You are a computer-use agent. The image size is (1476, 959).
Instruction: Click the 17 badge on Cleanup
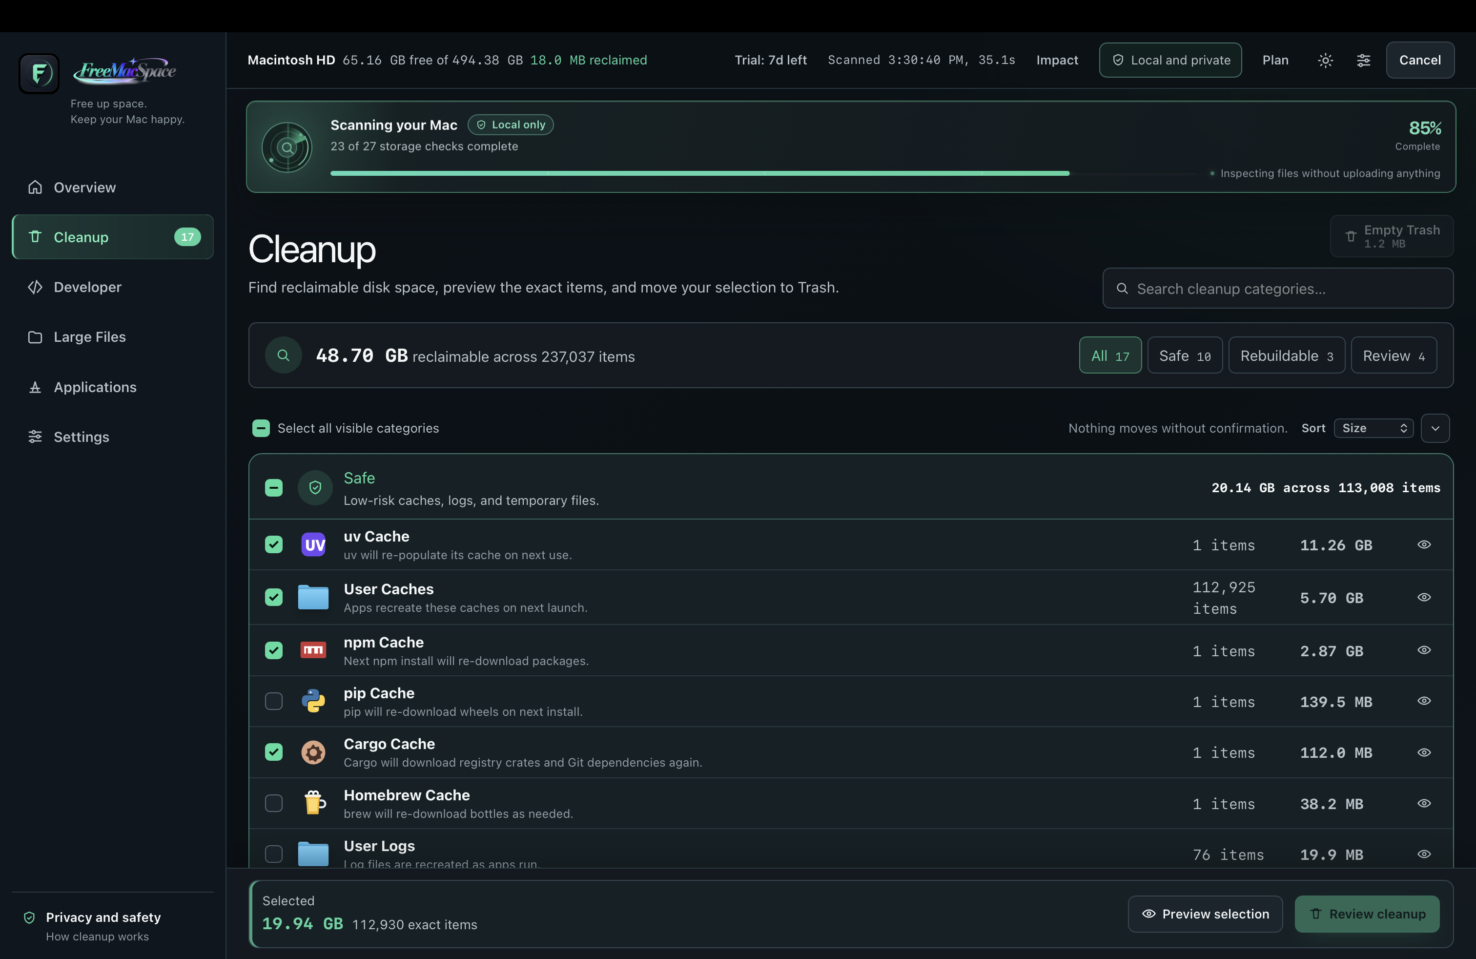(187, 237)
